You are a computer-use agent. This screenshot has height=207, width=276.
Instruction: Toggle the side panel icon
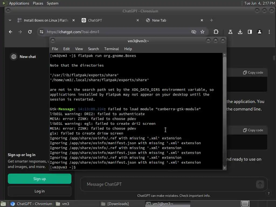[x=250, y=32]
